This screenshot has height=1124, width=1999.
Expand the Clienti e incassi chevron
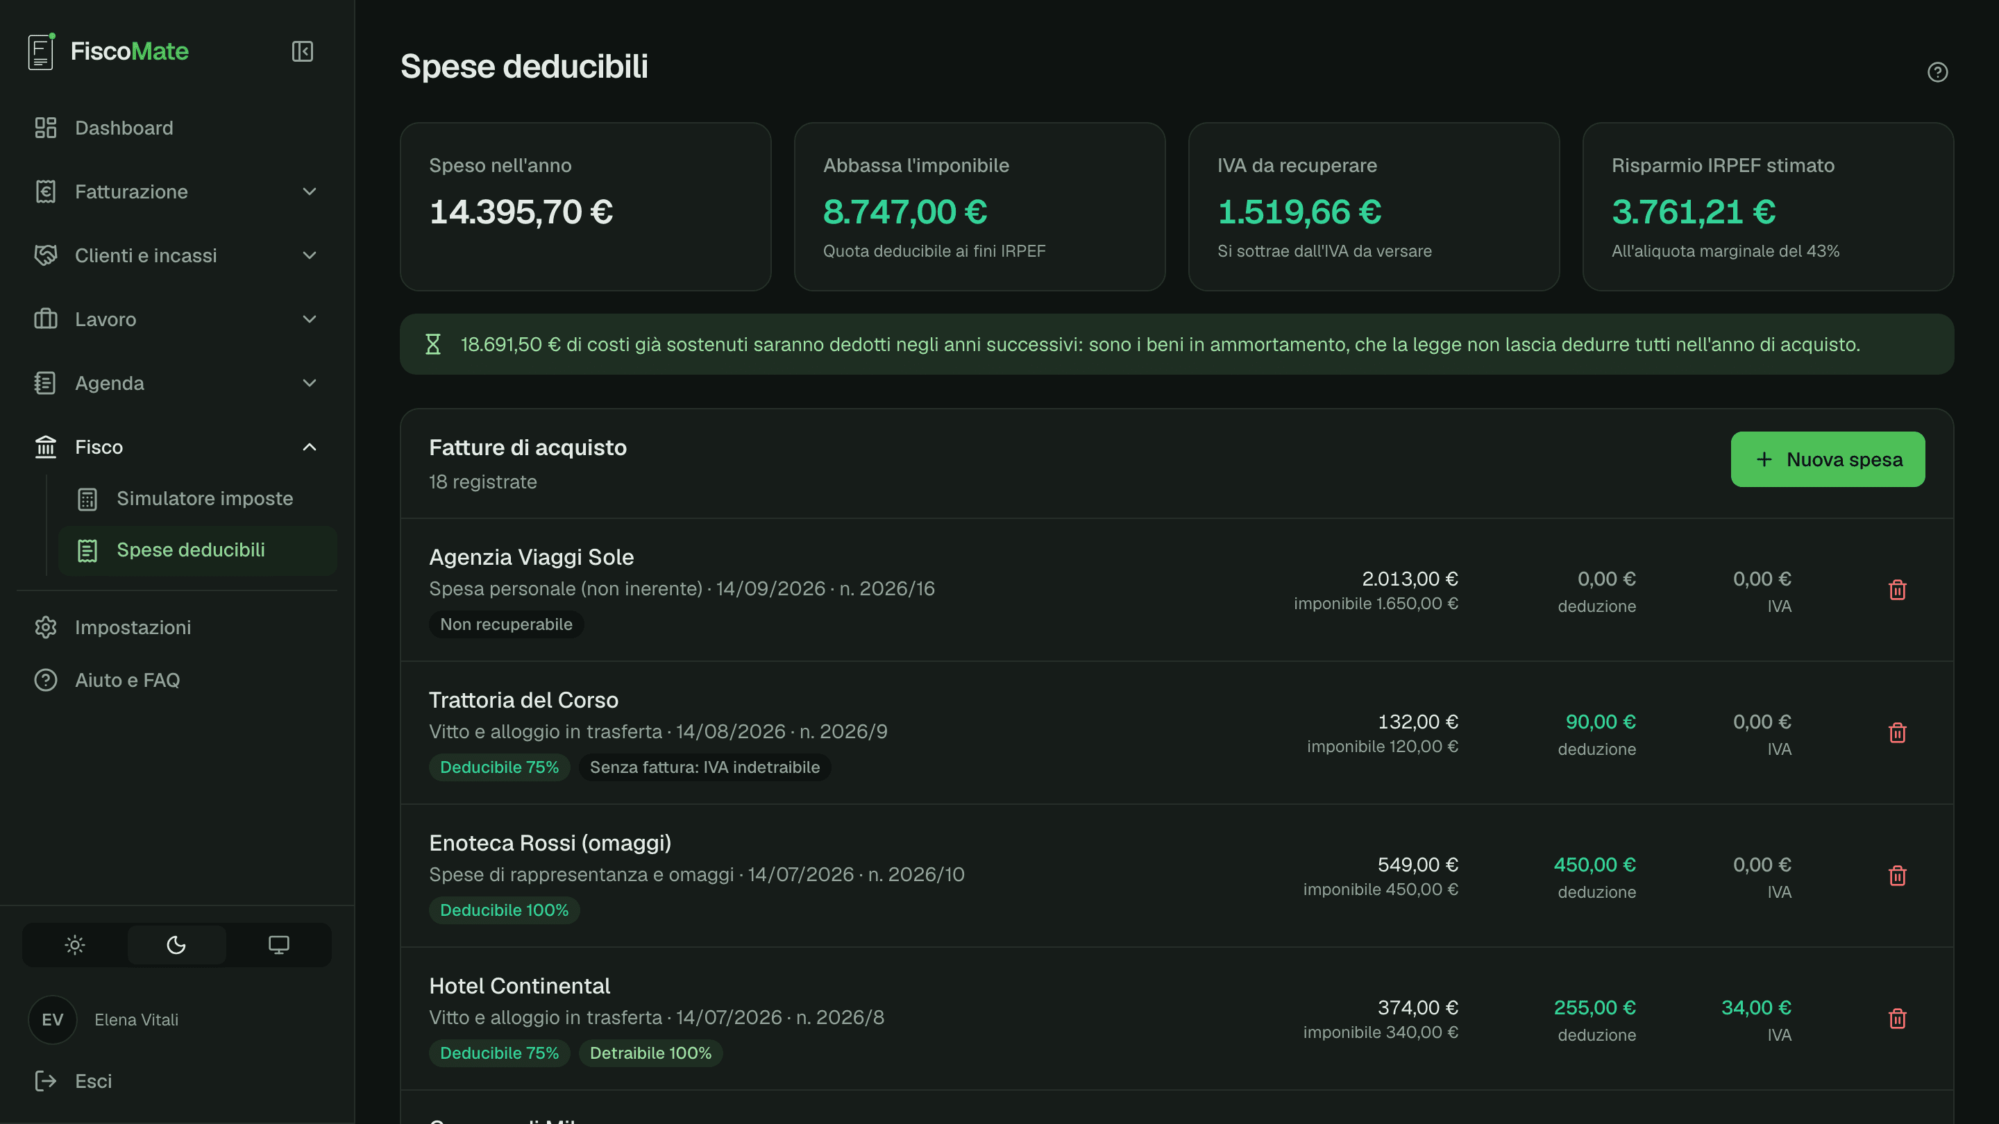(310, 255)
